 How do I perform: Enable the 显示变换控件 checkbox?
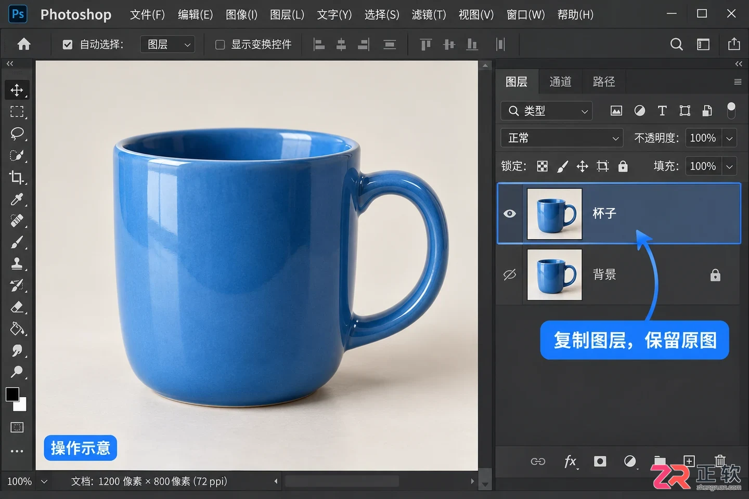[x=220, y=45]
